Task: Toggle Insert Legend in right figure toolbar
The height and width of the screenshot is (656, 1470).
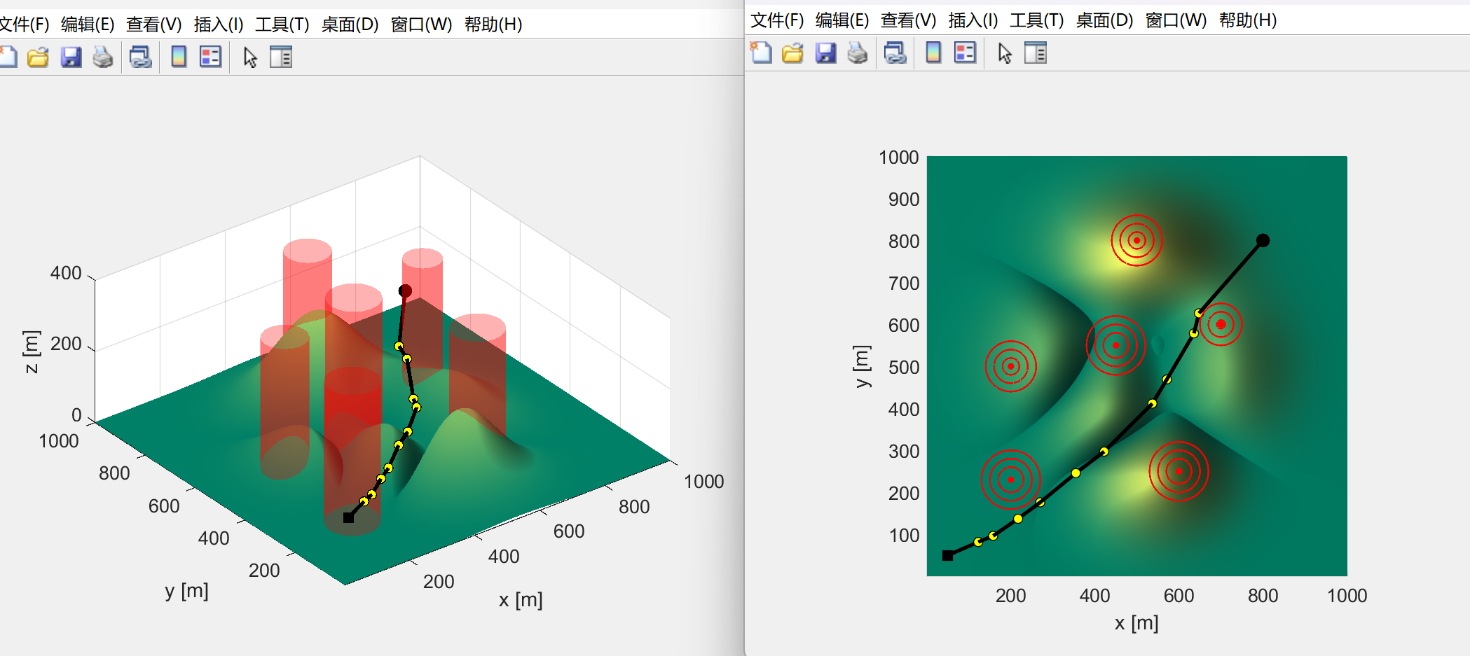Action: [x=965, y=53]
